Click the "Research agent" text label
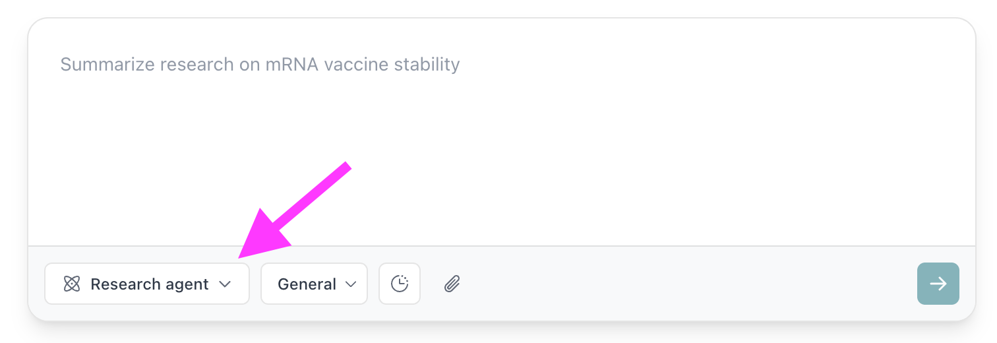Screen dimensions: 997x343 click(150, 284)
